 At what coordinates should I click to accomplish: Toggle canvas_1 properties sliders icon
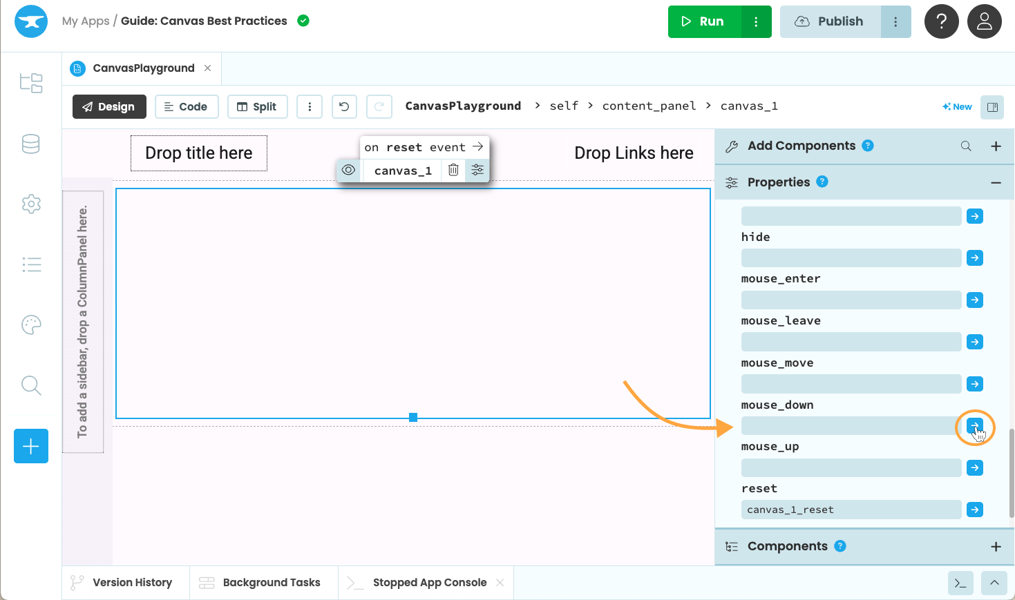coord(477,170)
